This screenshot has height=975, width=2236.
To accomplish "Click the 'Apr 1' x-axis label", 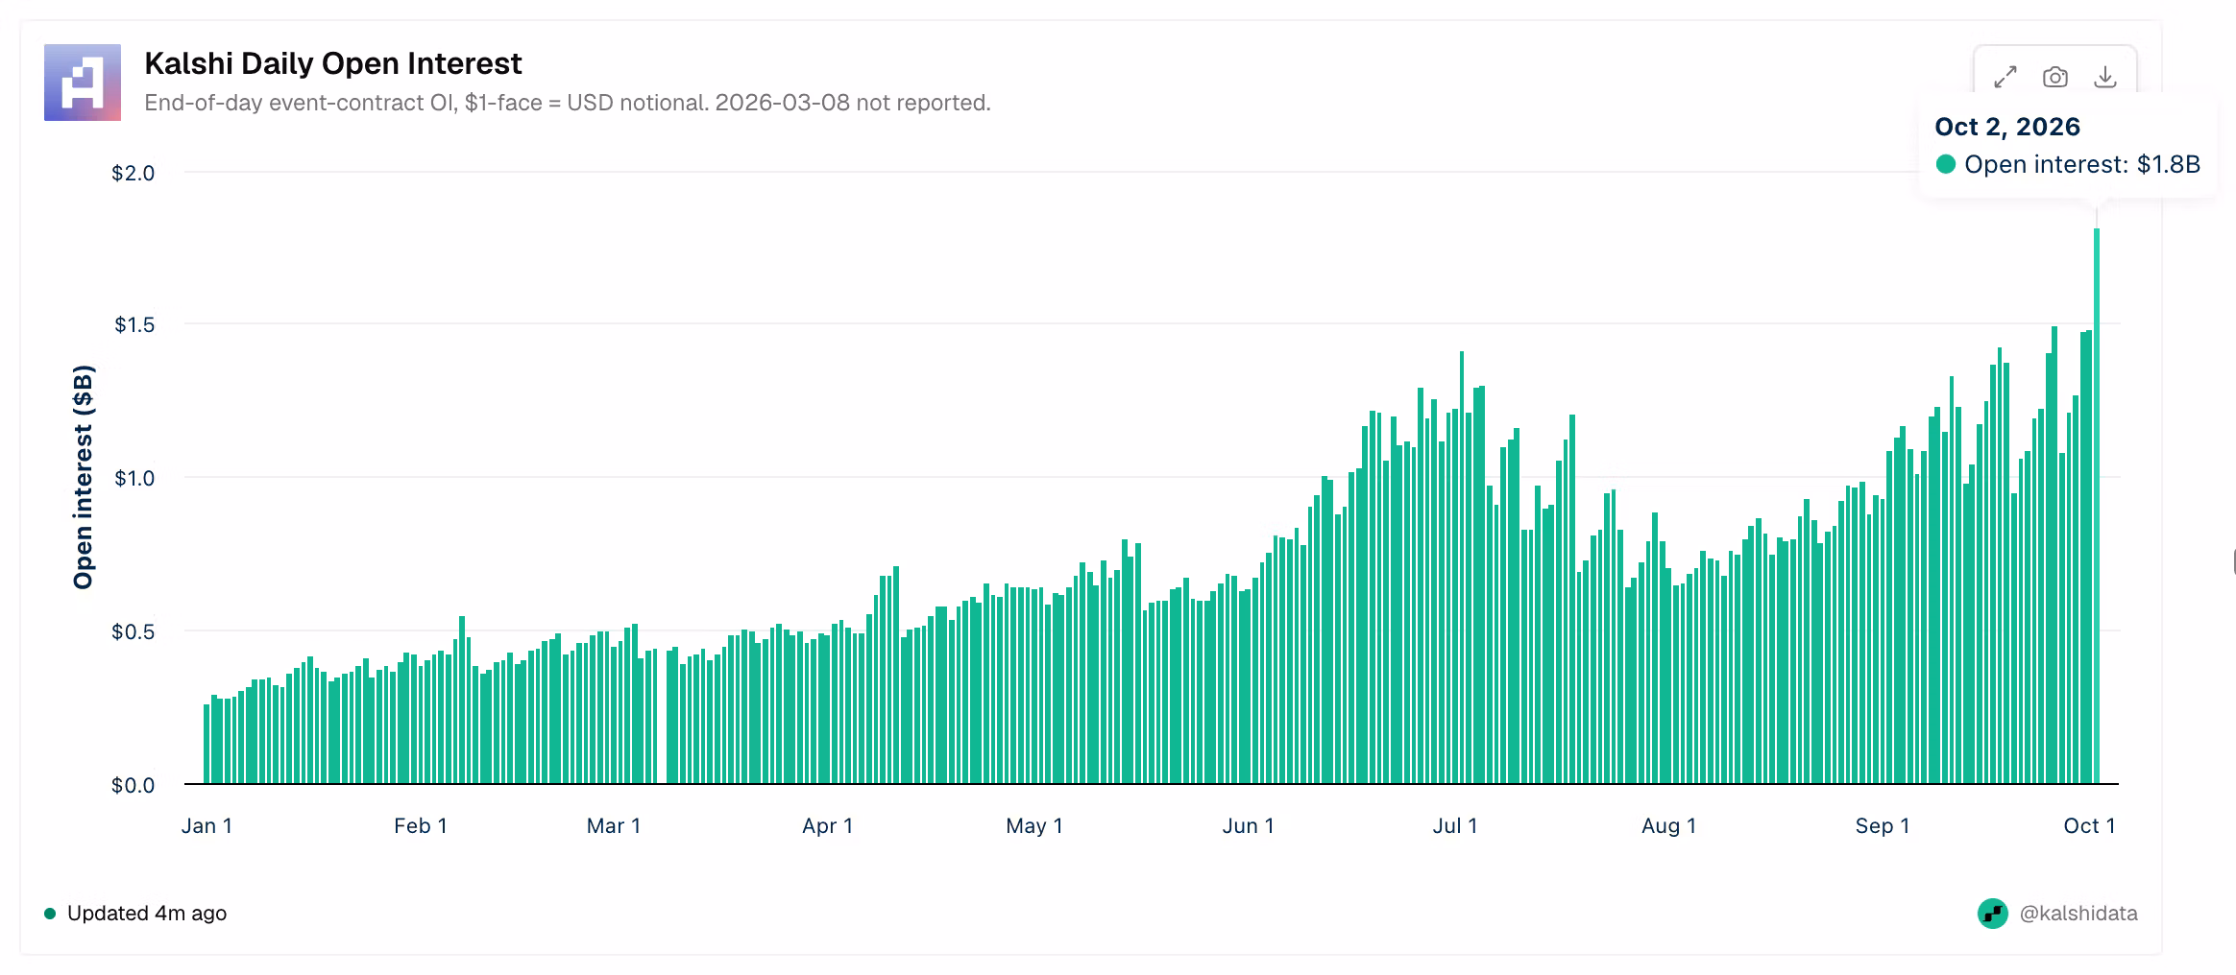I will [x=828, y=825].
